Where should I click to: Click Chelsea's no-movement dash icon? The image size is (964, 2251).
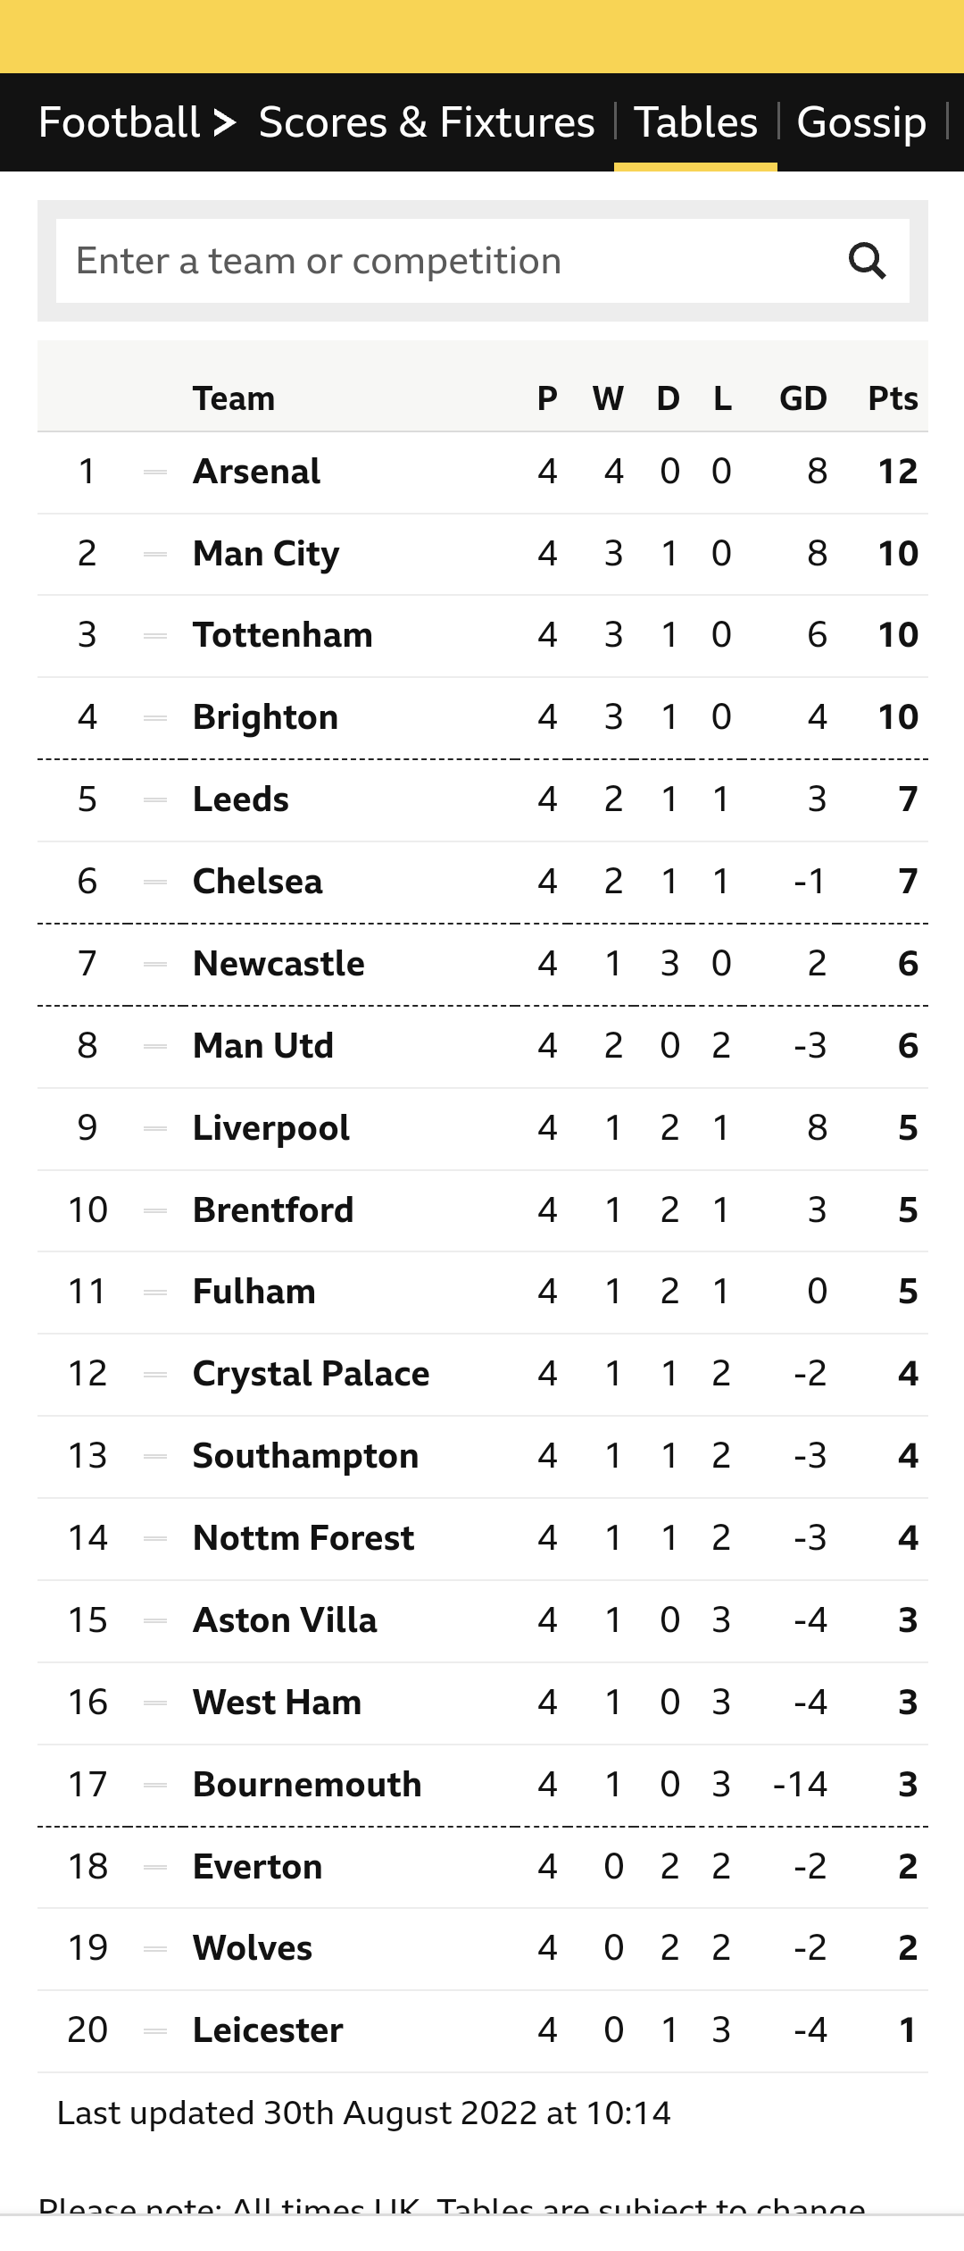pyautogui.click(x=155, y=882)
